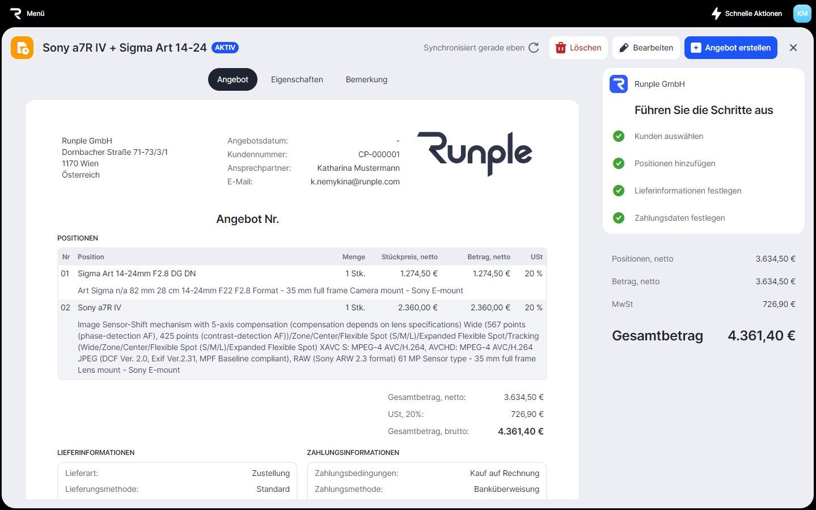Switch to the Eigenschaften tab
This screenshot has height=510, width=816.
pyautogui.click(x=297, y=79)
